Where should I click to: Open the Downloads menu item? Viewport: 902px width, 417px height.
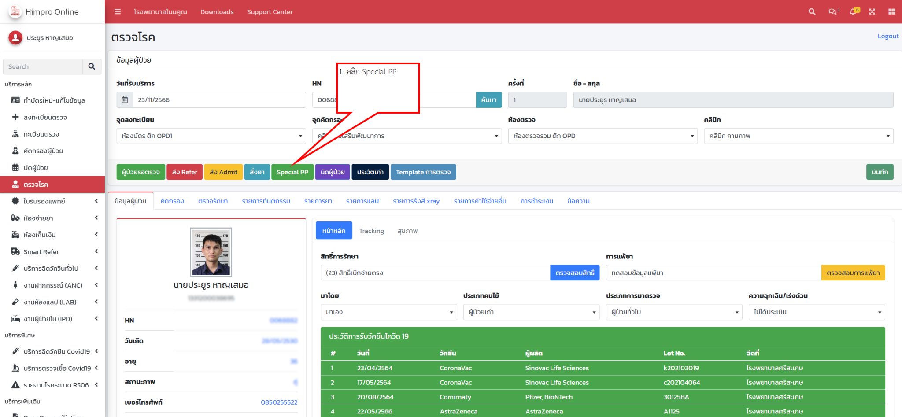point(217,11)
